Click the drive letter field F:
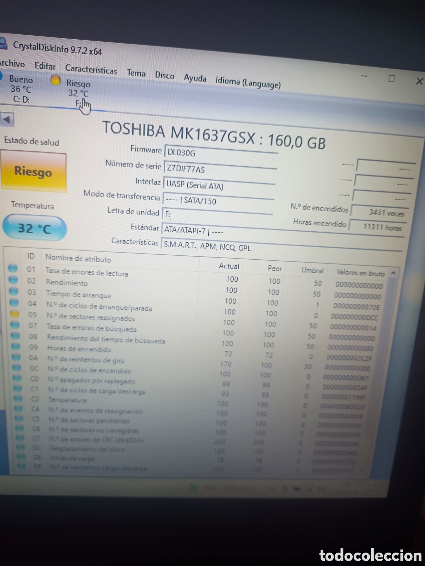The image size is (425, 566). (217, 215)
